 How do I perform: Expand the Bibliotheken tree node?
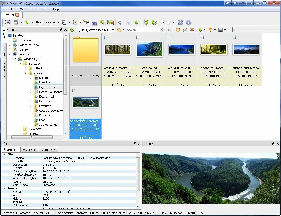pos(10,40)
